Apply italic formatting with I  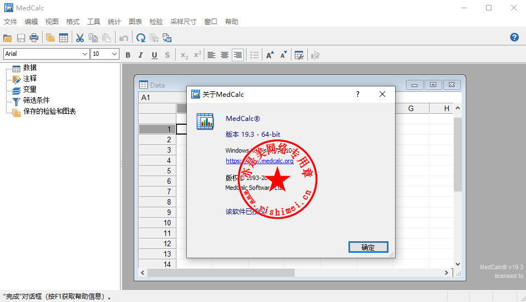(141, 55)
